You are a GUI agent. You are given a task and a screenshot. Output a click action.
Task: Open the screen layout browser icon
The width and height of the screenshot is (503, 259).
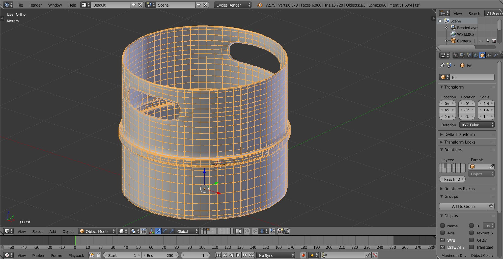coord(85,5)
